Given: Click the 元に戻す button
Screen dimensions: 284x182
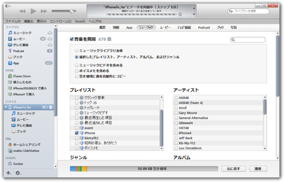Looking at the screenshot, I should pos(233,169).
